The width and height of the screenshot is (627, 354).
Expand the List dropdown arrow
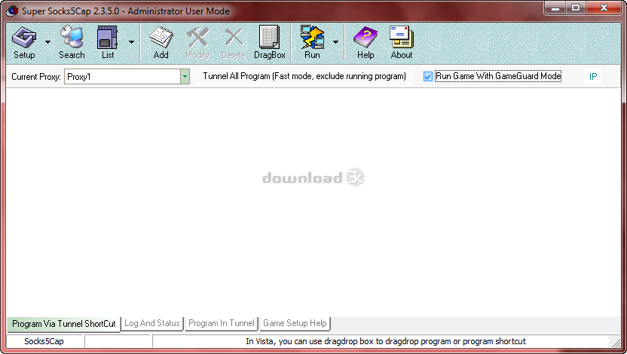(x=131, y=42)
